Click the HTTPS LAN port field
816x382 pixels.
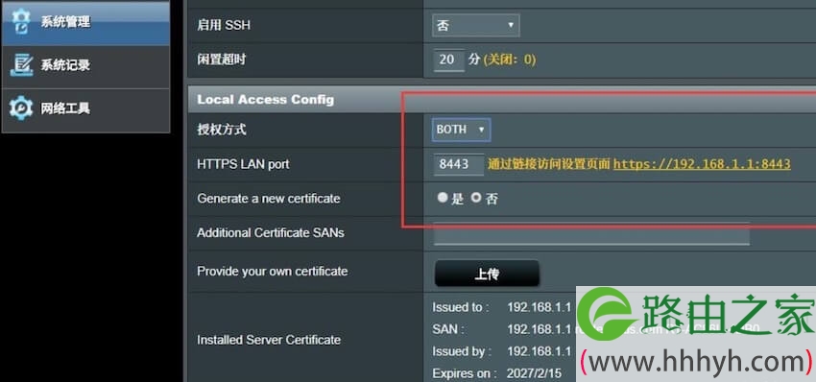459,164
